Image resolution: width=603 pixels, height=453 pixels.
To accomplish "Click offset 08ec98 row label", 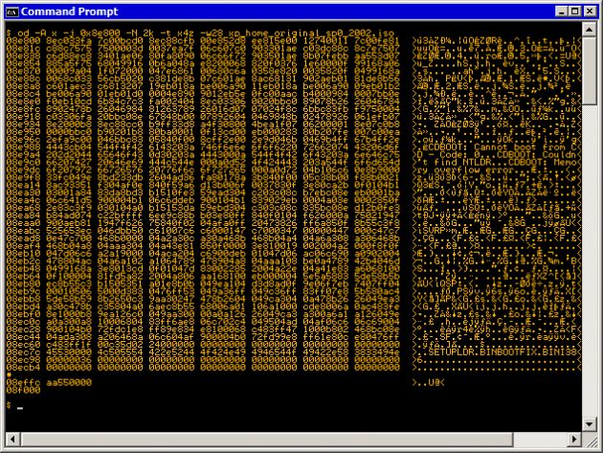I will pos(23,359).
